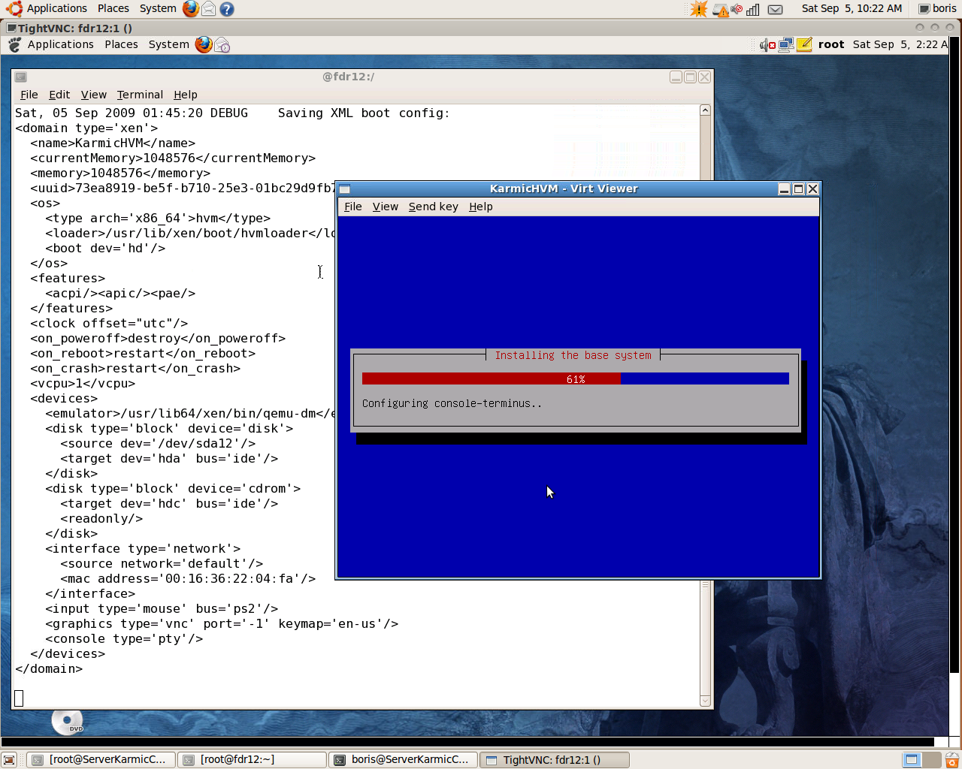962x769 pixels.
Task: Open the Terminal menu in terminal window
Action: point(140,95)
